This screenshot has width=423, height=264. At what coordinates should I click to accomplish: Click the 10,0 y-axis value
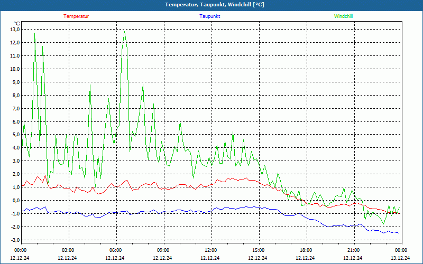coord(15,69)
